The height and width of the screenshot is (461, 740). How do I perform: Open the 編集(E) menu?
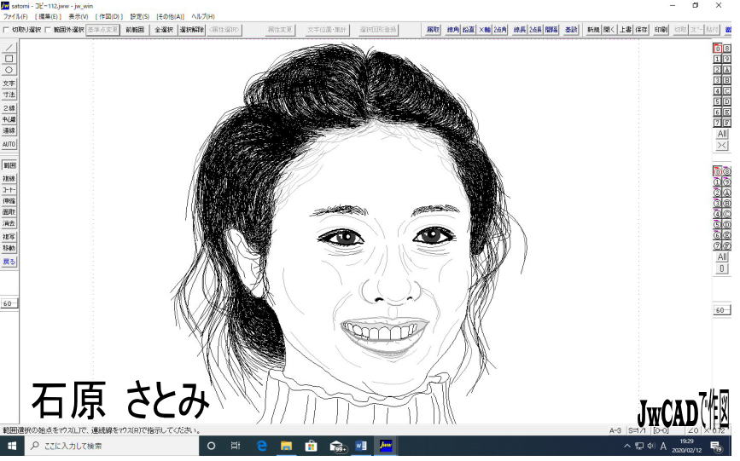48,16
